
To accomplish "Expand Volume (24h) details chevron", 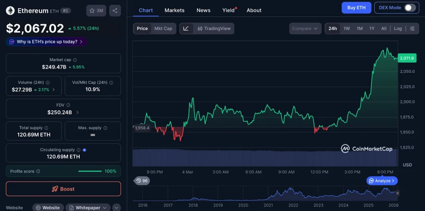I will pyautogui.click(x=54, y=89).
